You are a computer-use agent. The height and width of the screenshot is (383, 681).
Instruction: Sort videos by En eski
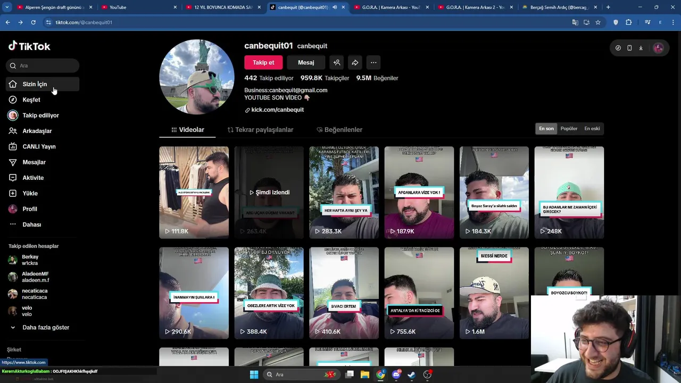(x=592, y=128)
